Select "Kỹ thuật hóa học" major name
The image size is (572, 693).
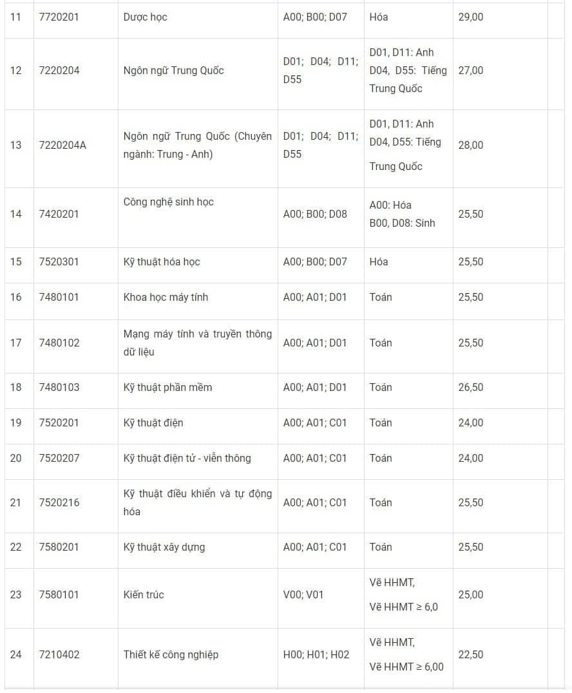162,262
